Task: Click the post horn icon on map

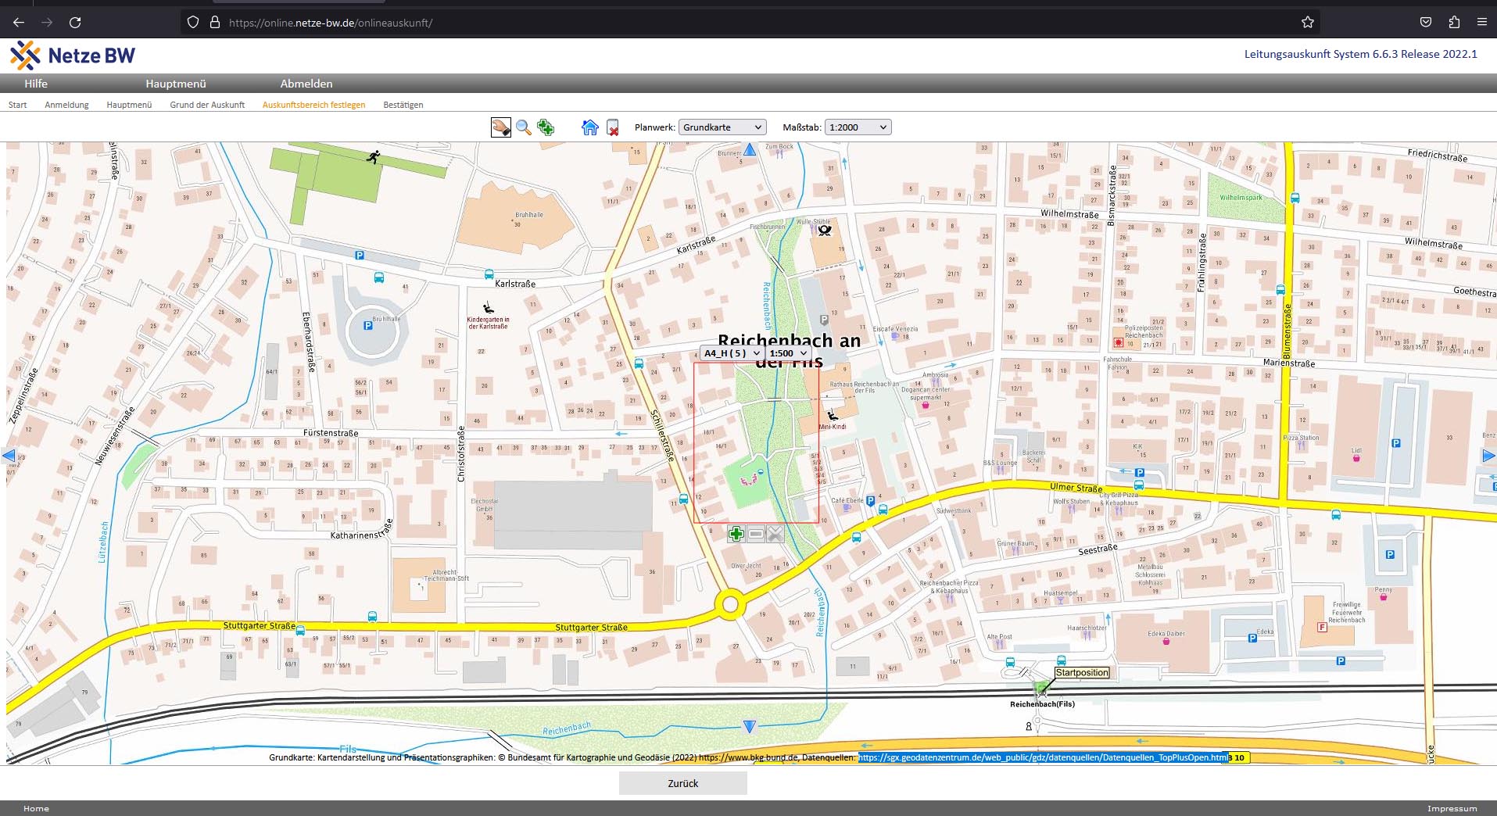Action: coord(824,230)
